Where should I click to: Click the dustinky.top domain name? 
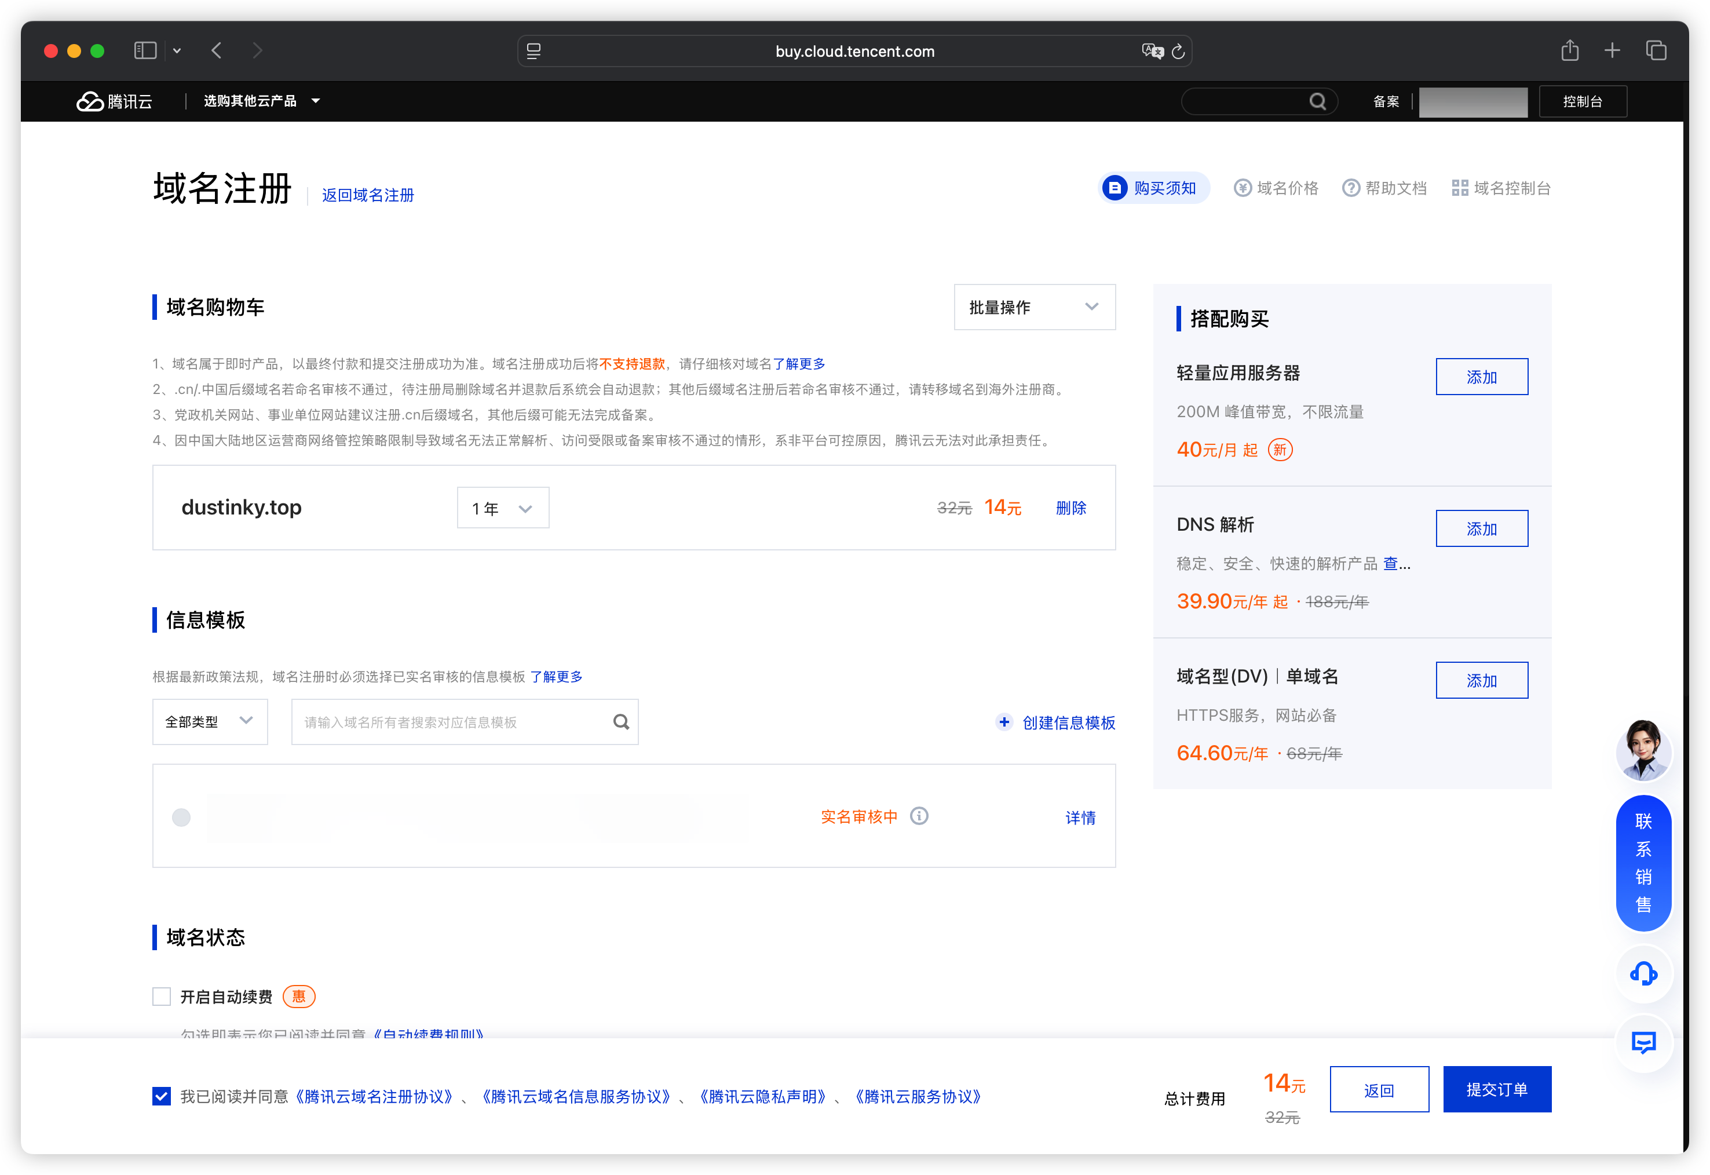pos(242,507)
